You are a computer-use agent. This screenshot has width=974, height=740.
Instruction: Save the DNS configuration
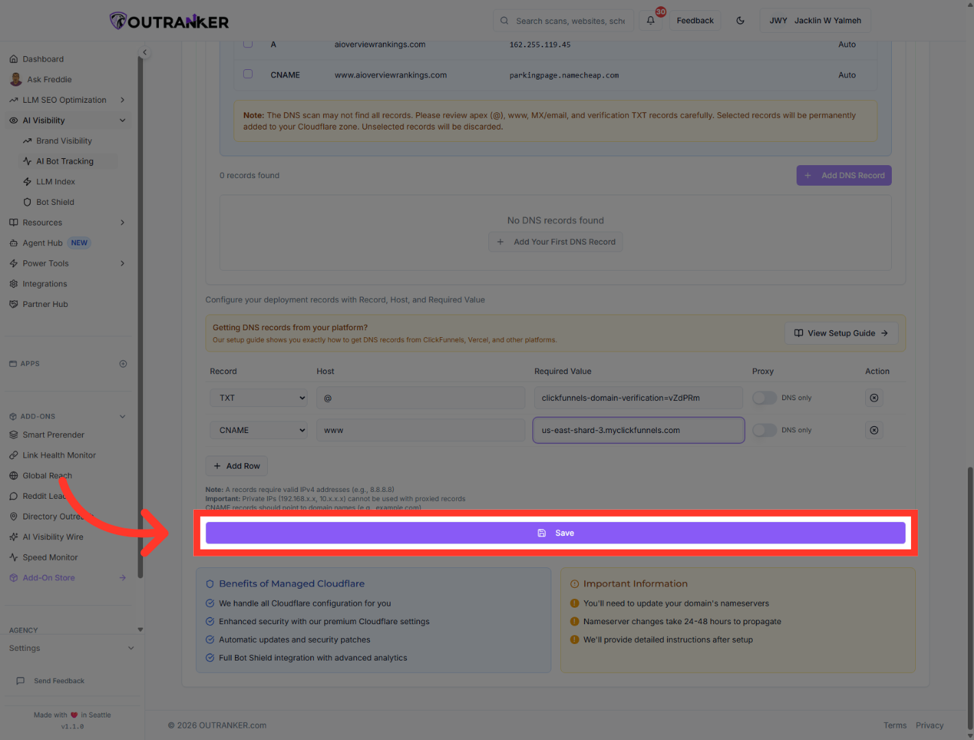[x=555, y=532]
